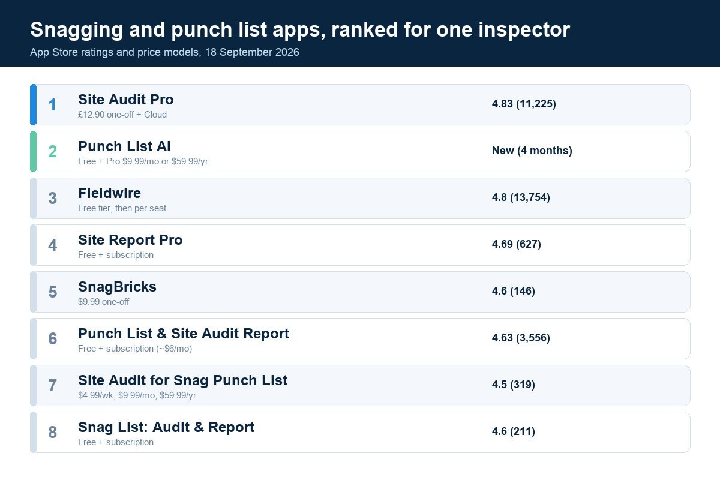The height and width of the screenshot is (480, 720).
Task: Click the headline "Snagging and punch list apps, ranked for one inspector"
Action: 300,29
